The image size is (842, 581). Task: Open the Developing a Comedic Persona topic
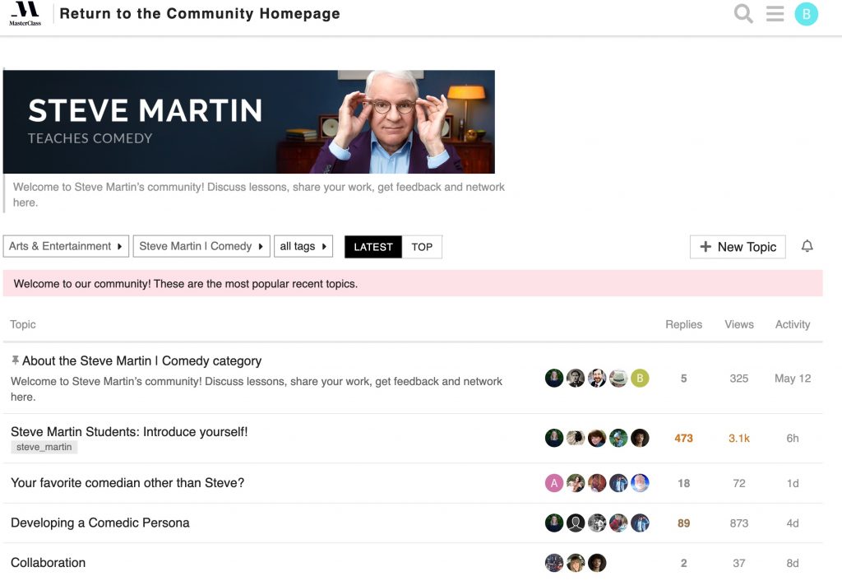pos(99,523)
